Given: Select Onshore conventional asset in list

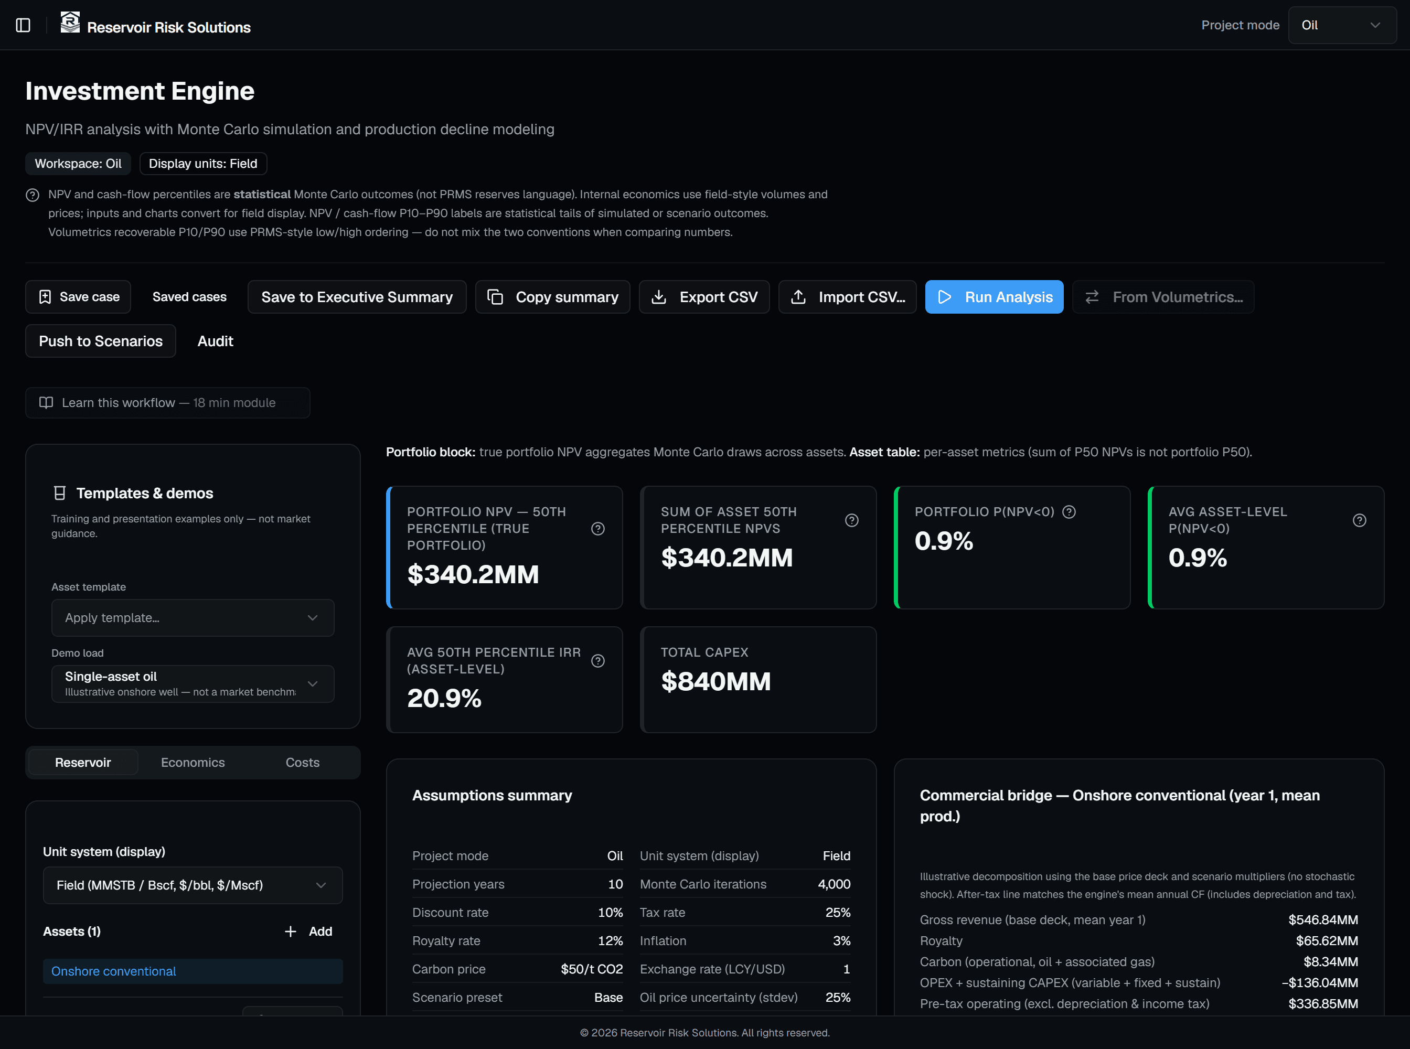Looking at the screenshot, I should pyautogui.click(x=193, y=971).
